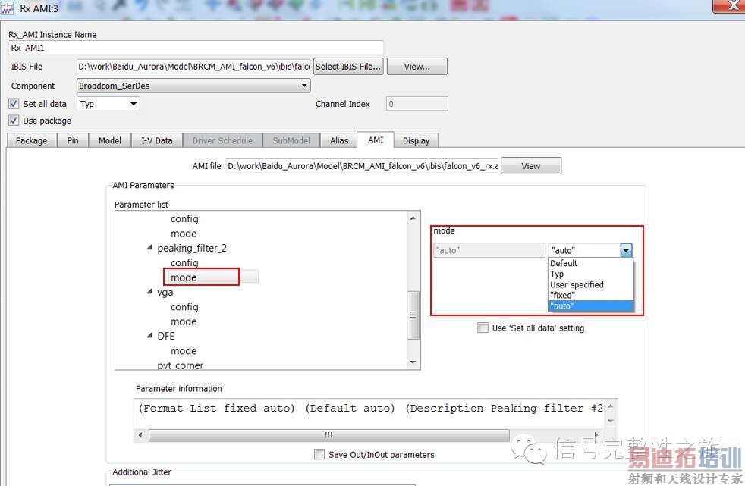The width and height of the screenshot is (745, 486).
Task: Select the topmost config parameter in list
Action: pos(184,219)
